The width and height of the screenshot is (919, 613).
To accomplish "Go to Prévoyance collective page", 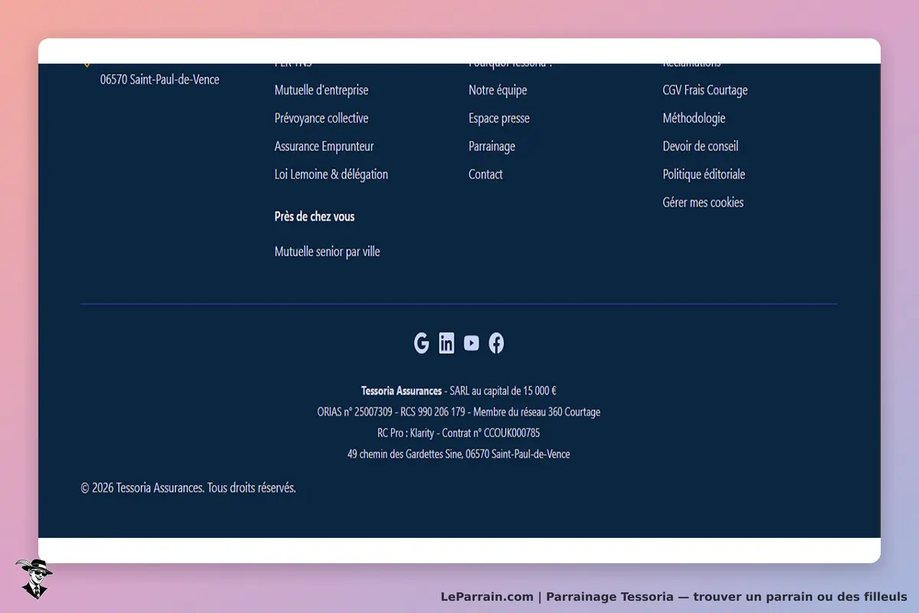I will pos(322,118).
